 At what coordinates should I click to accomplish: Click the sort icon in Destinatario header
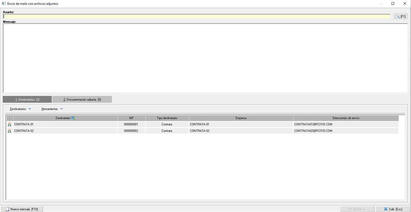point(73,118)
